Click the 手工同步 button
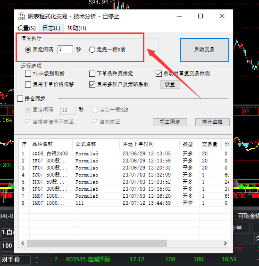 click(x=170, y=122)
